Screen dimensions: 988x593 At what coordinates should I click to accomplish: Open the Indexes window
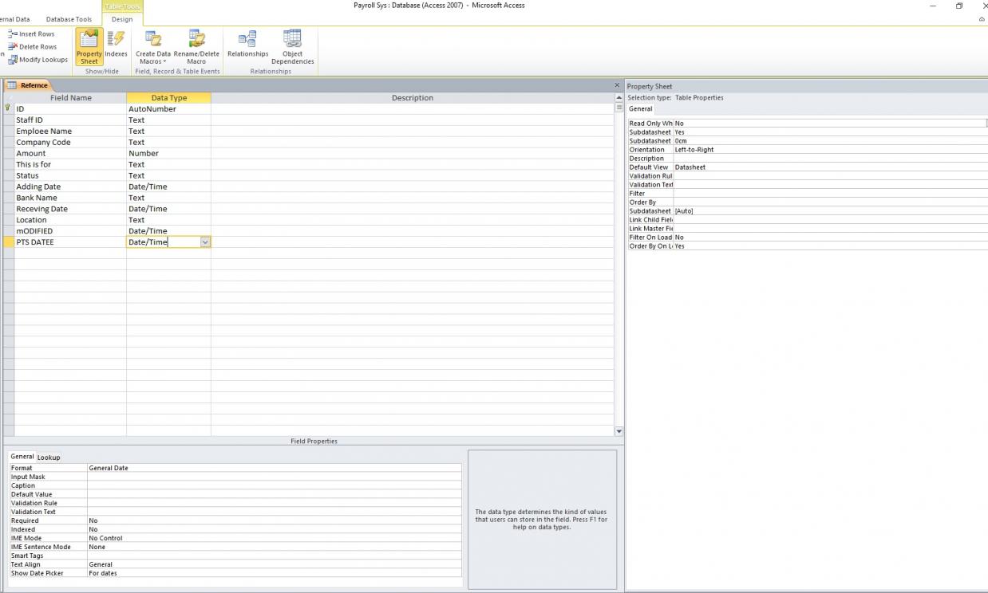click(x=117, y=44)
